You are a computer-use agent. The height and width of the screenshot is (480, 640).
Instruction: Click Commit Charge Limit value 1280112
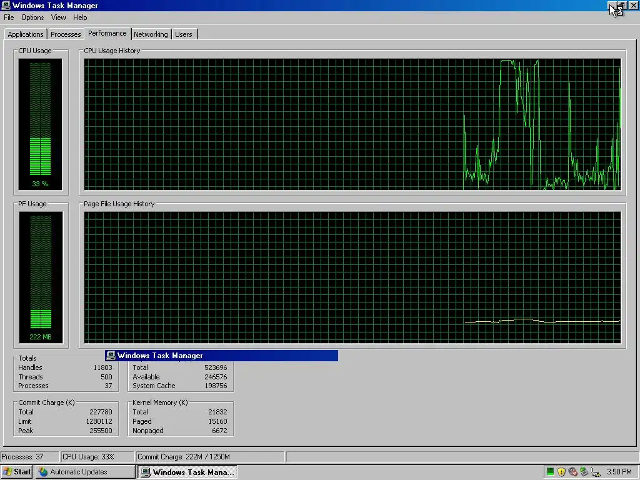click(x=99, y=422)
